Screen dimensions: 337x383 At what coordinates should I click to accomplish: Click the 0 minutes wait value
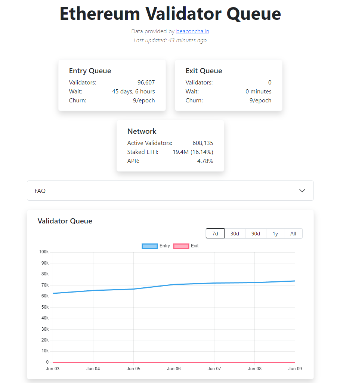tap(259, 92)
